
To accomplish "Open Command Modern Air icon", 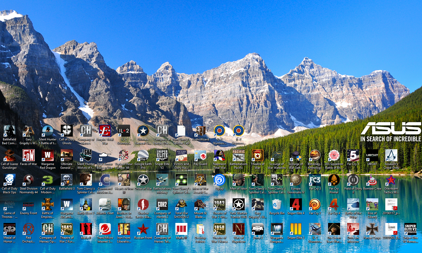I will point(105,180).
